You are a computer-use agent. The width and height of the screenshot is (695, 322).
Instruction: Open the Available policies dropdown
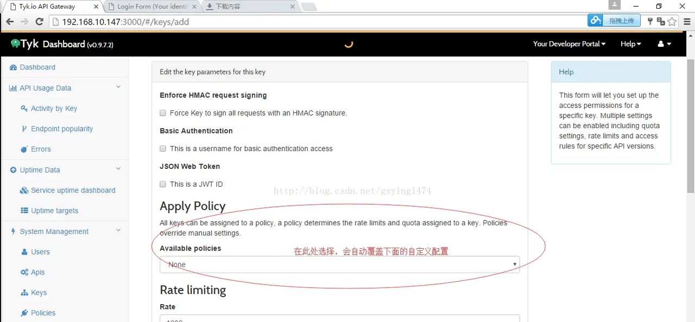[339, 264]
